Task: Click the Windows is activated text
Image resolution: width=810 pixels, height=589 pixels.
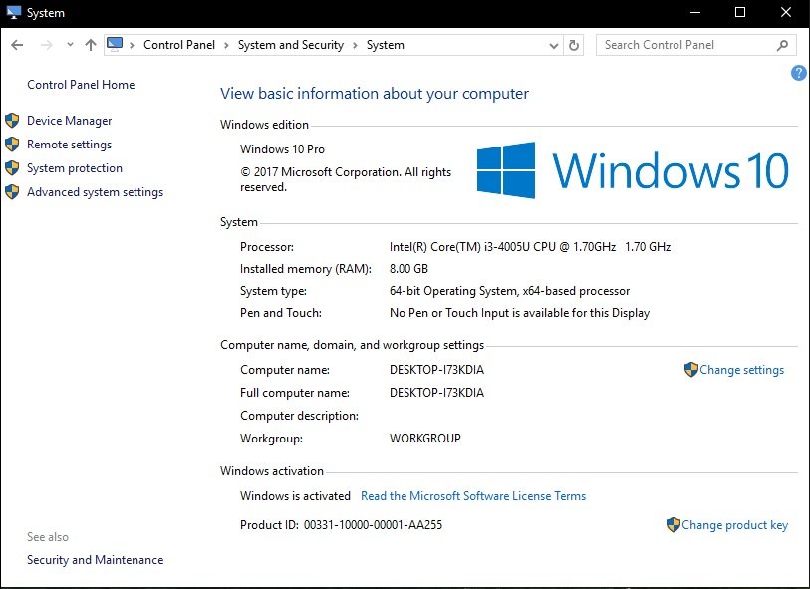Action: [295, 496]
